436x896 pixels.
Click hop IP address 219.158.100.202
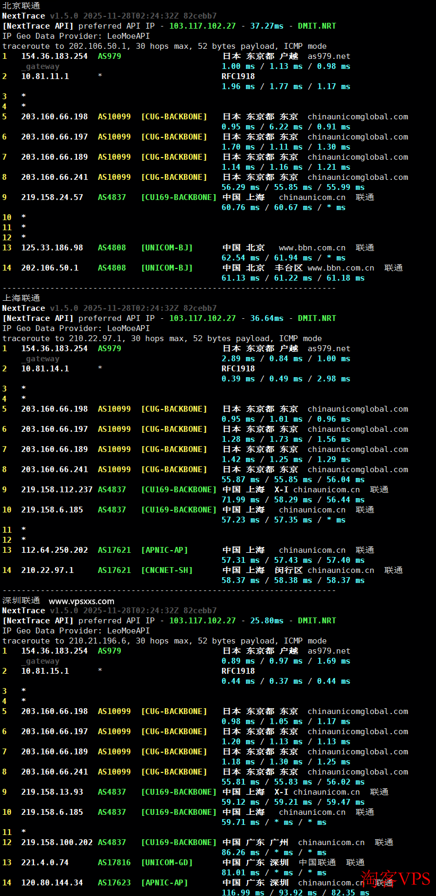[x=57, y=842]
